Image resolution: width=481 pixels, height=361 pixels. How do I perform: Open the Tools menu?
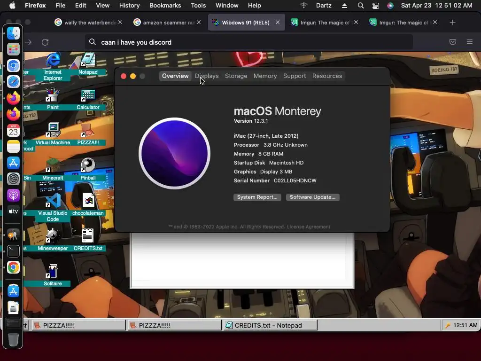pyautogui.click(x=198, y=6)
